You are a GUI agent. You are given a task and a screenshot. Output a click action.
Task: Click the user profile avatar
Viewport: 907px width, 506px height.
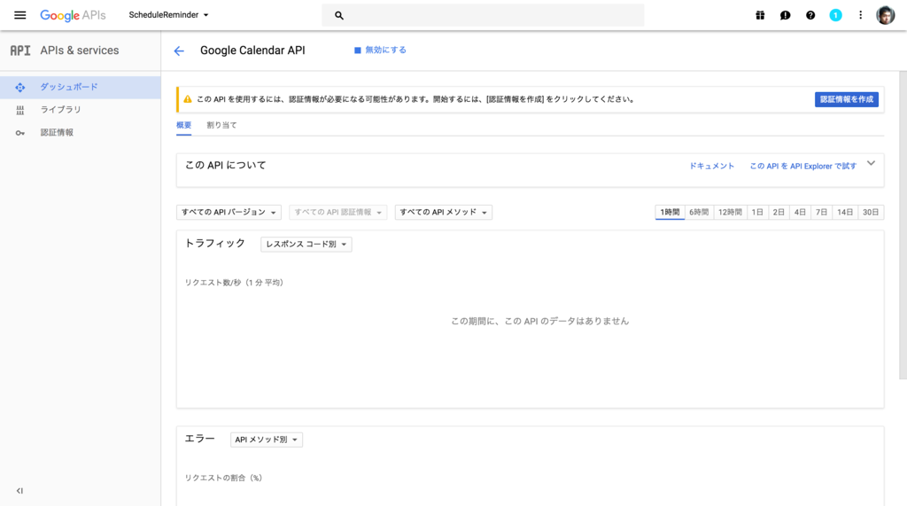click(x=885, y=15)
